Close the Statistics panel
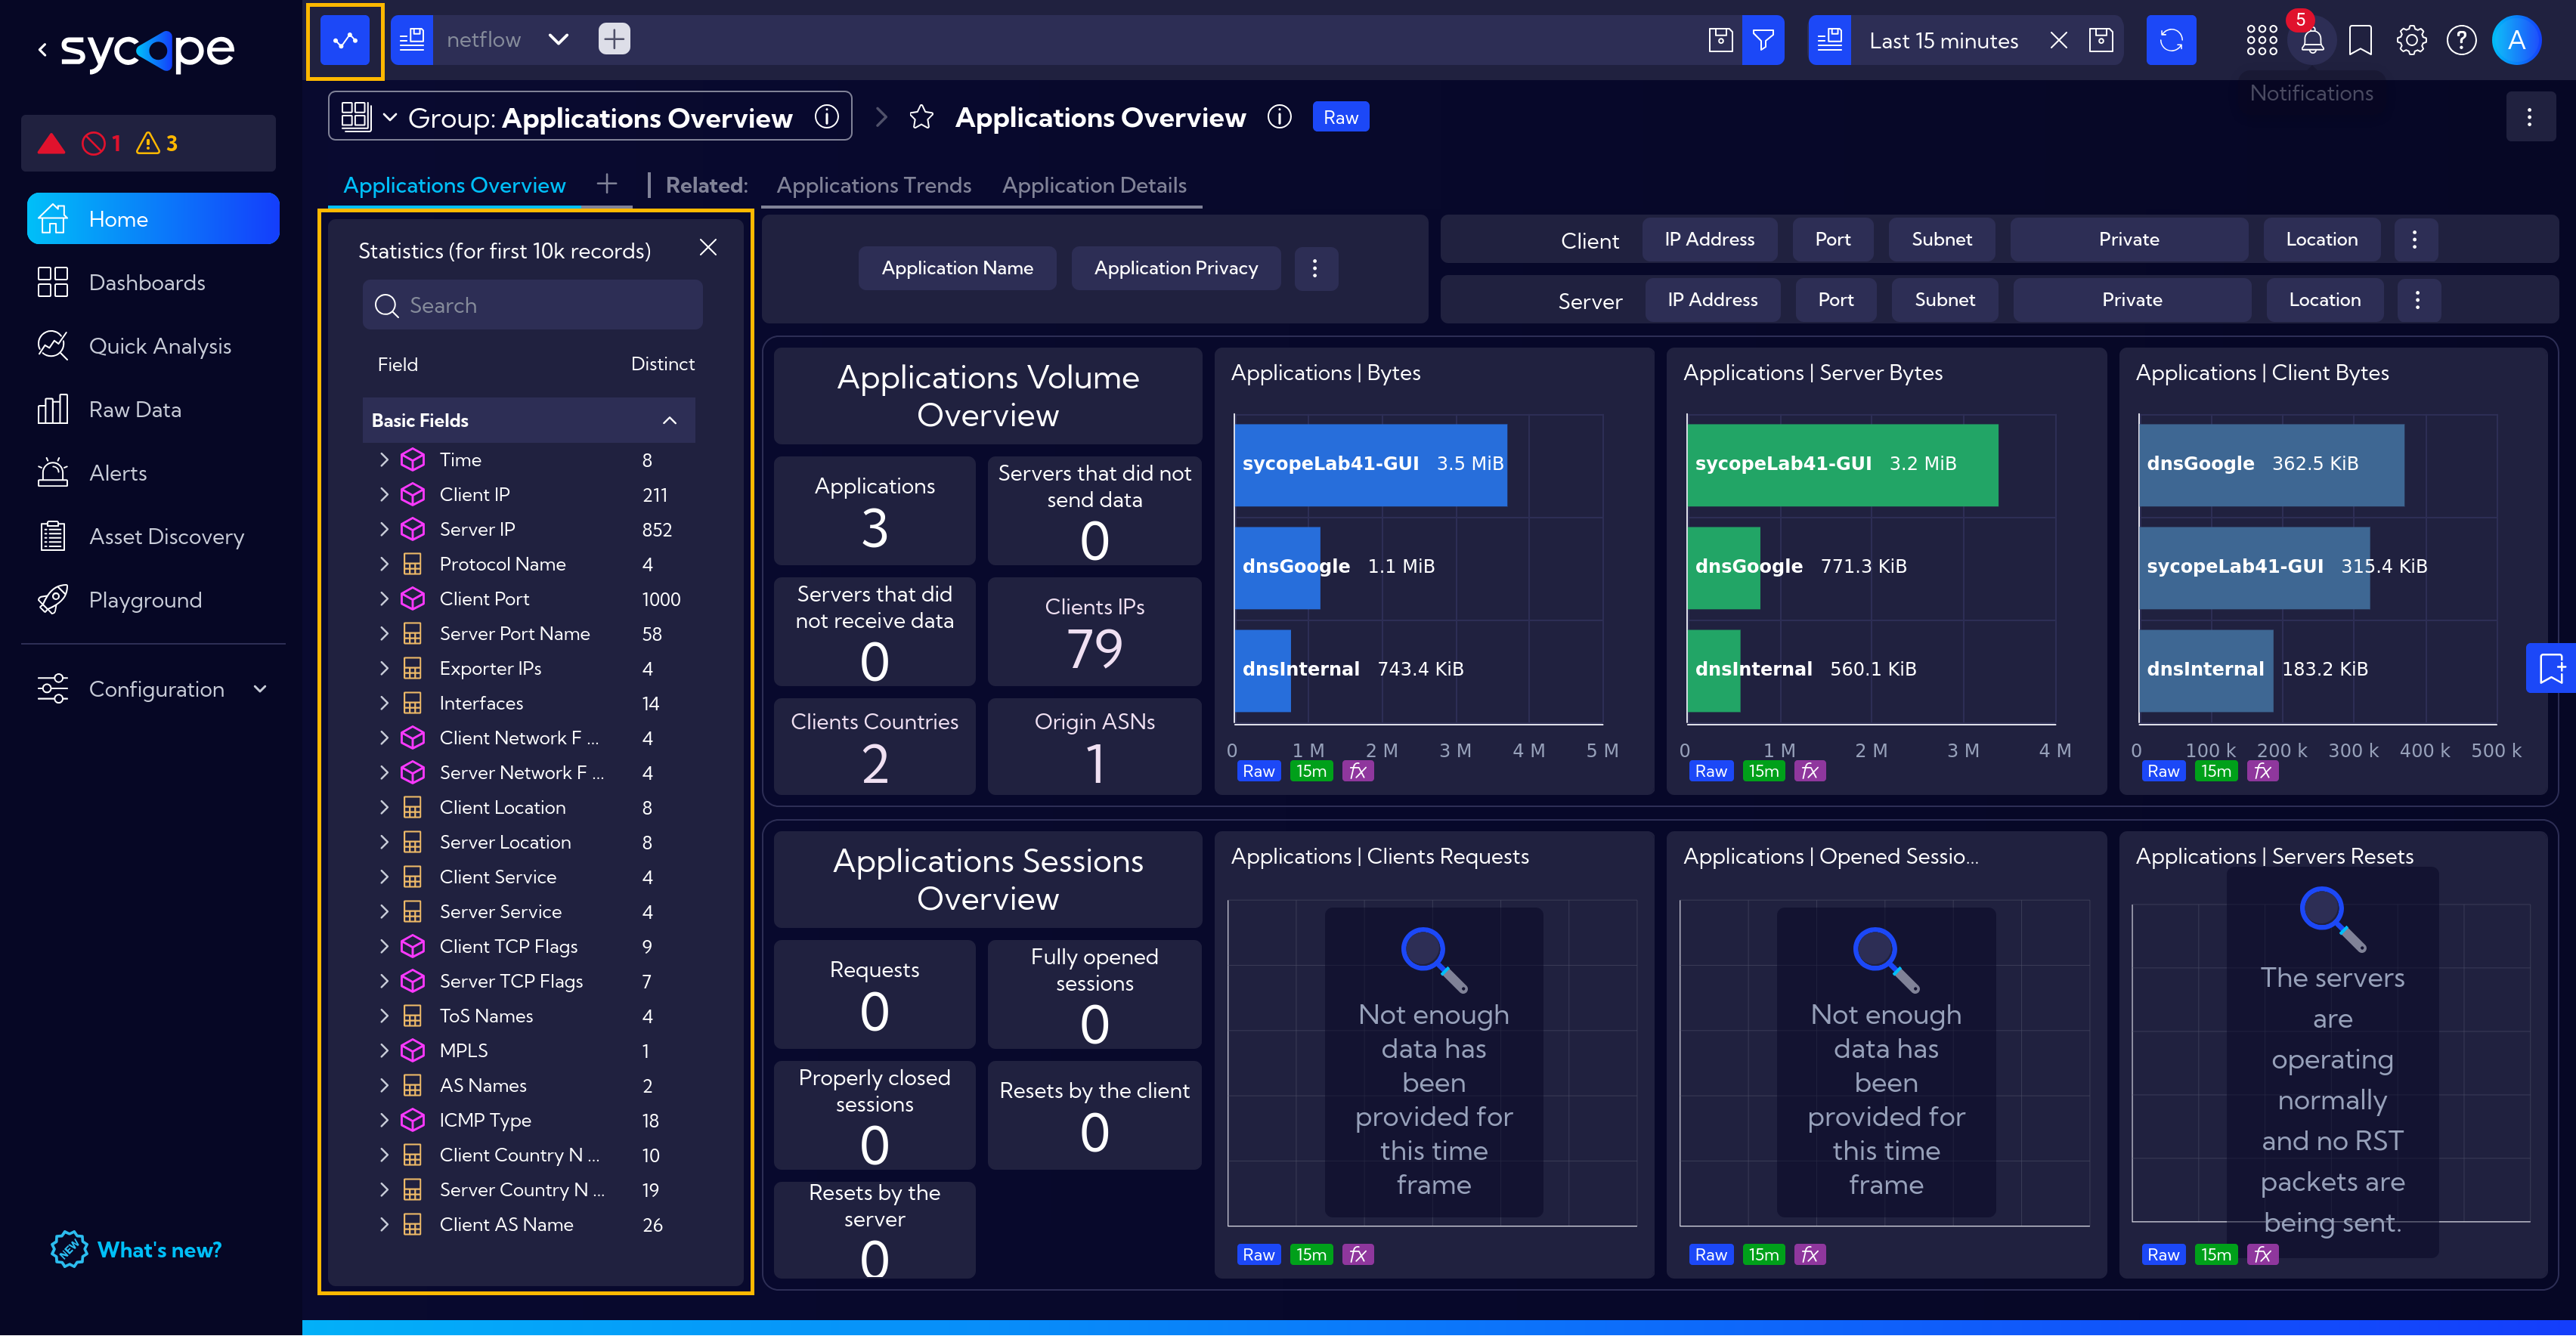2576x1336 pixels. click(x=708, y=247)
